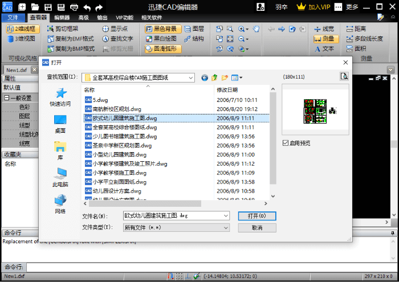Click the file list horizontal scrollbar
The height and width of the screenshot is (282, 399).
[x=145, y=203]
